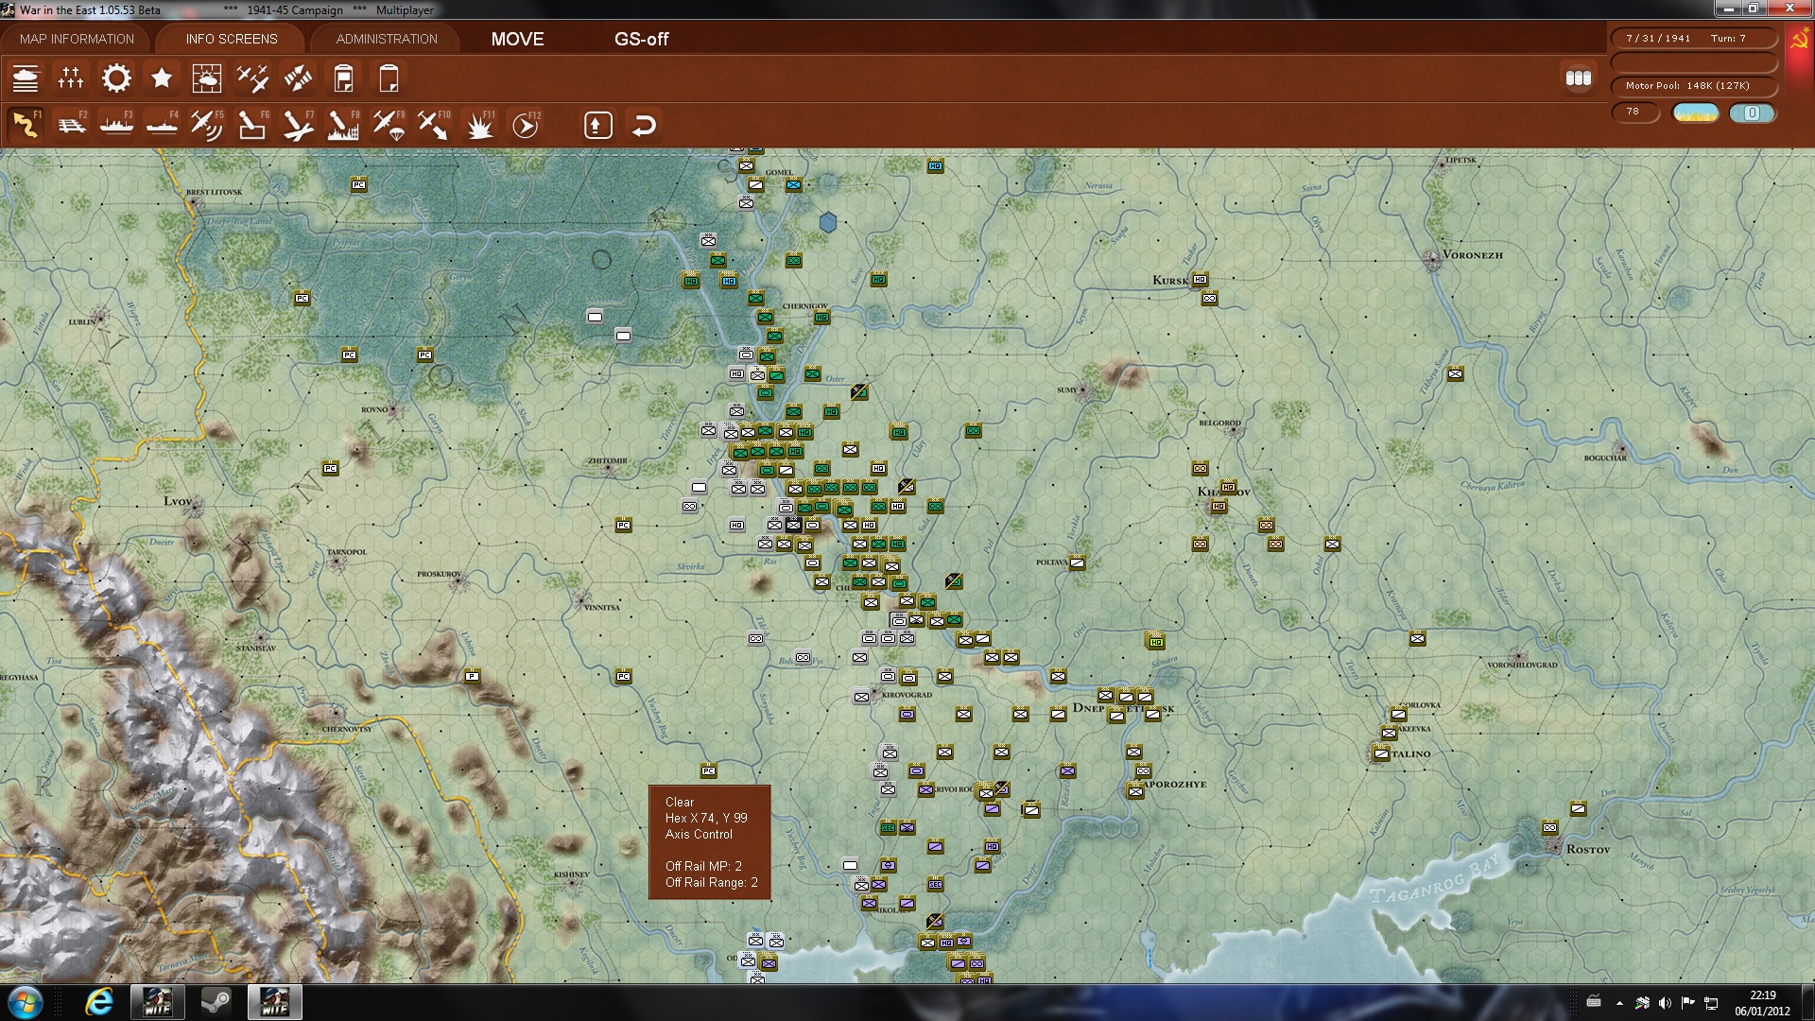Open the losses screen with grave crosses
1815x1021 pixels.
pyautogui.click(x=71, y=78)
